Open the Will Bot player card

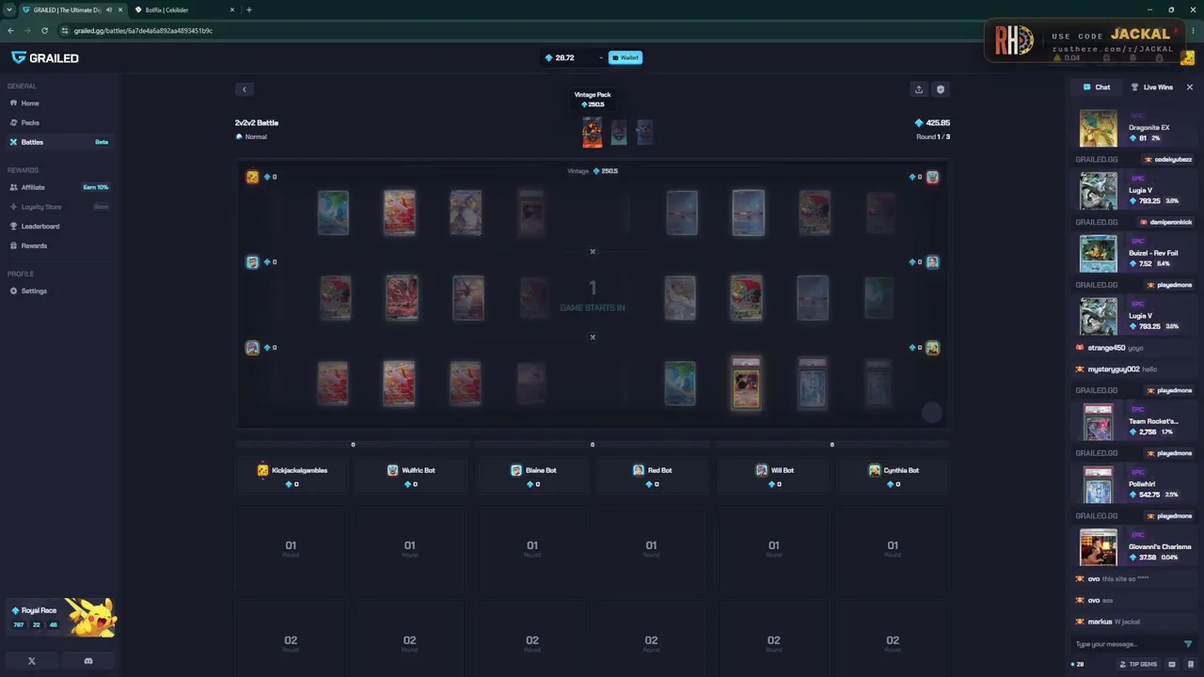point(774,477)
